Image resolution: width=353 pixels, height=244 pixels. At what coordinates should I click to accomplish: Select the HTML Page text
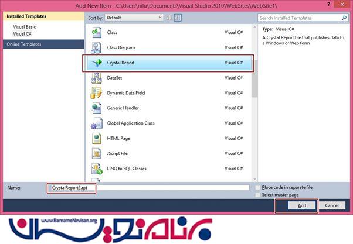118,138
